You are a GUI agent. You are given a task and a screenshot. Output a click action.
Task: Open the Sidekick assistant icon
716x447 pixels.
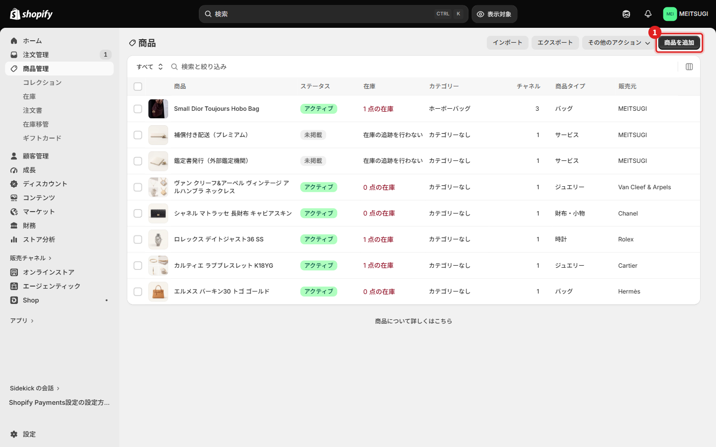626,14
